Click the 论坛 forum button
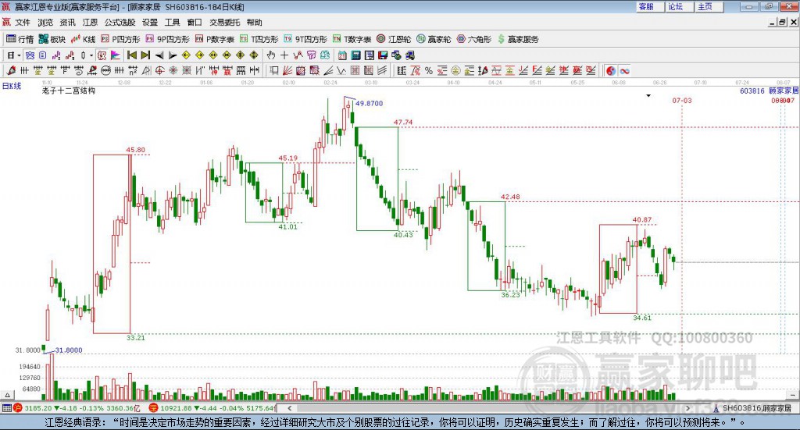 point(679,6)
